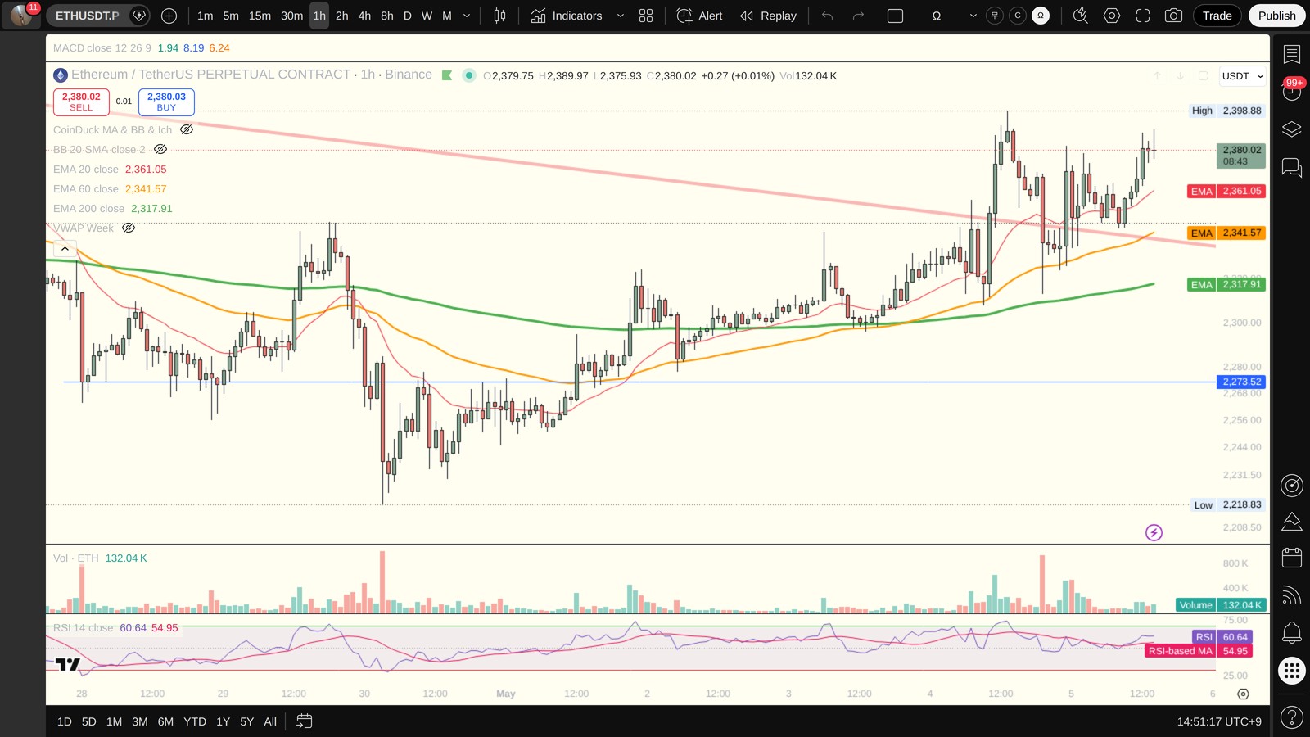Start bar Replay mode

coord(768,16)
